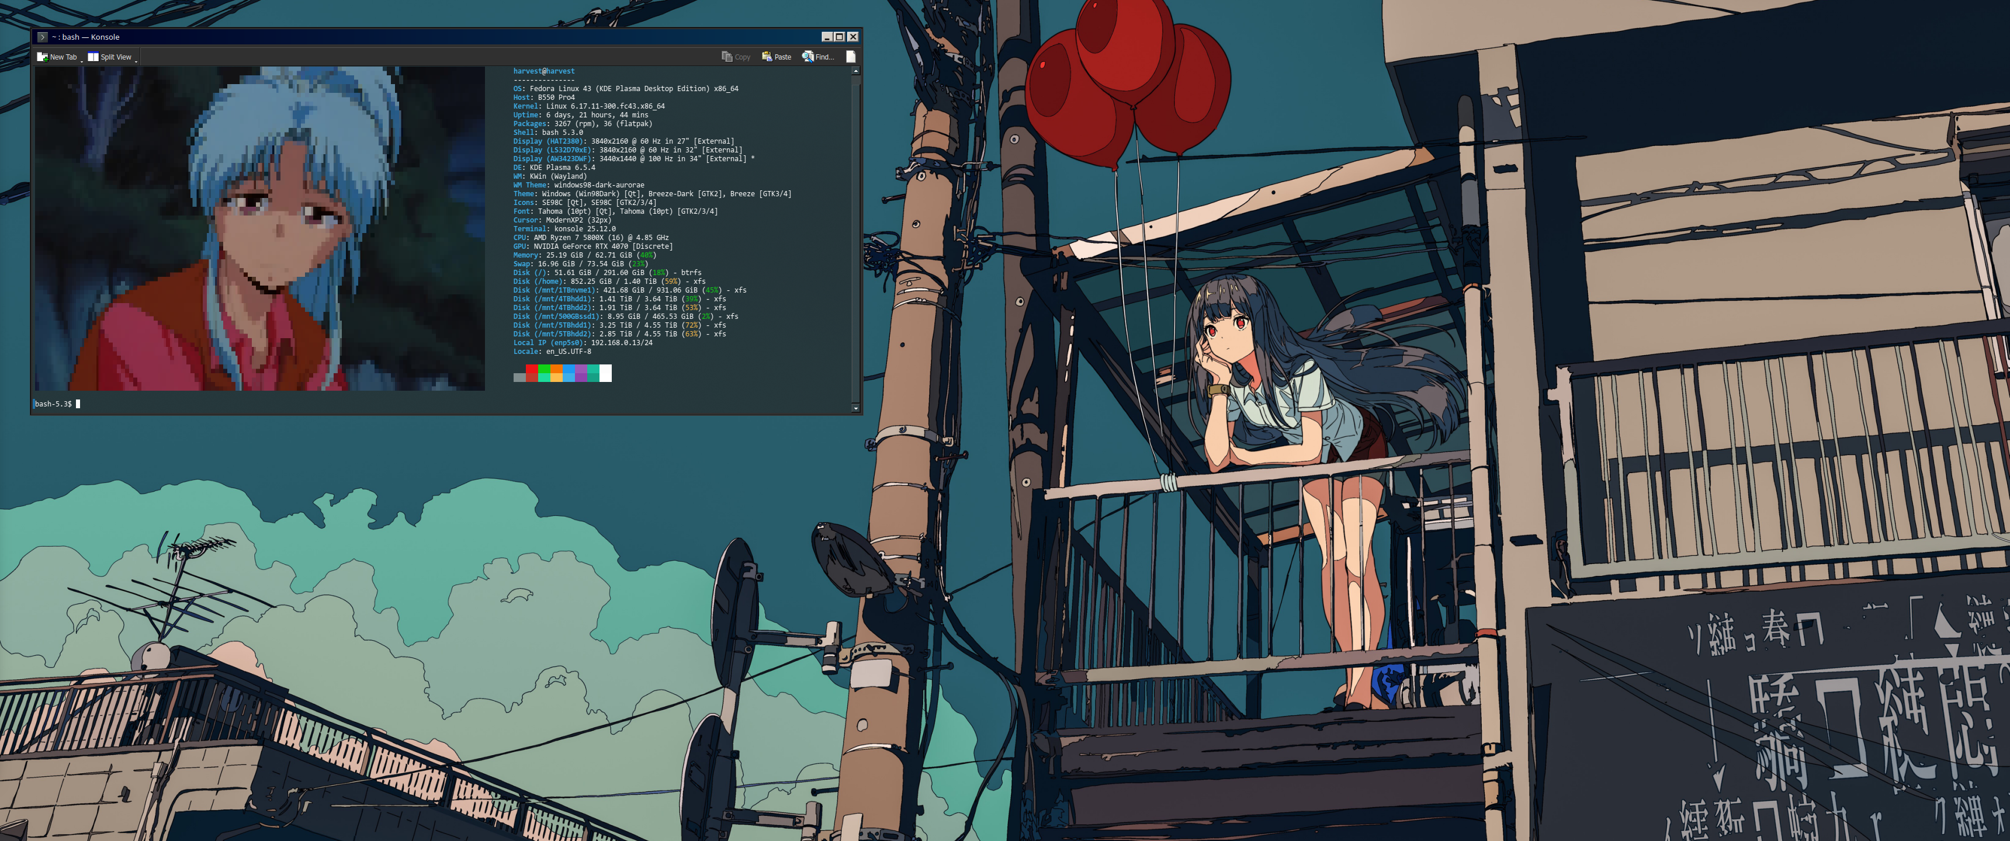Screen dimensions: 2010x841
Task: Open the Find... search tool
Action: point(808,57)
